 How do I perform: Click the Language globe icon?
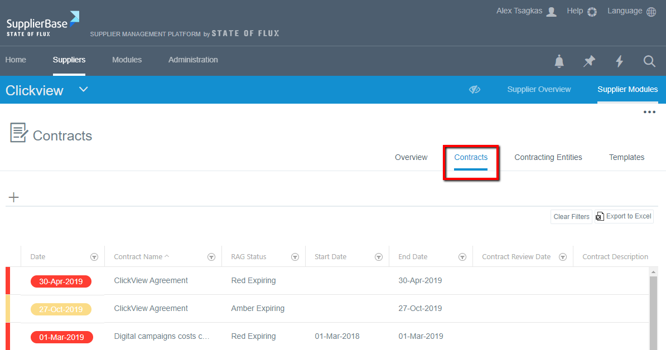(651, 12)
